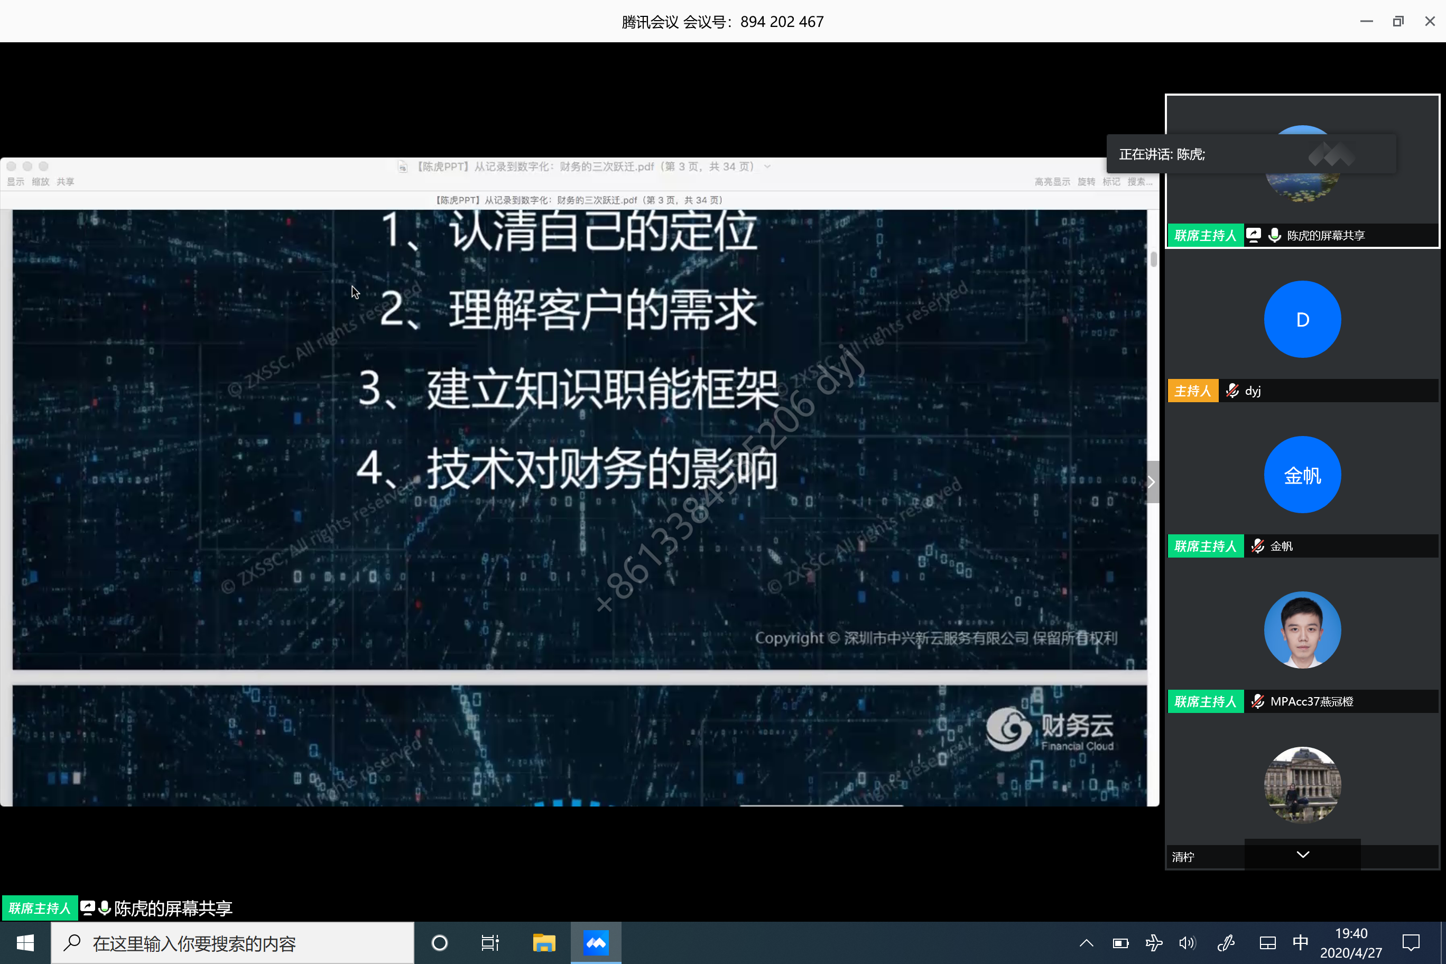Click microphone icon in 陈虎 participant tile
1446x964 pixels.
pos(1274,236)
